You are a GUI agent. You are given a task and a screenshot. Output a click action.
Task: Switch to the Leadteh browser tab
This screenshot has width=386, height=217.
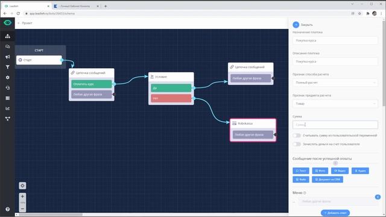click(26, 6)
